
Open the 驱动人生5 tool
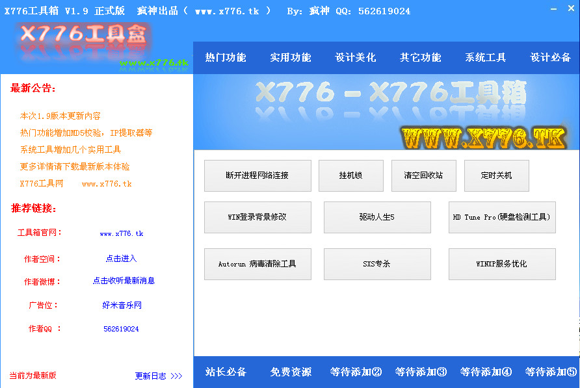[377, 217]
